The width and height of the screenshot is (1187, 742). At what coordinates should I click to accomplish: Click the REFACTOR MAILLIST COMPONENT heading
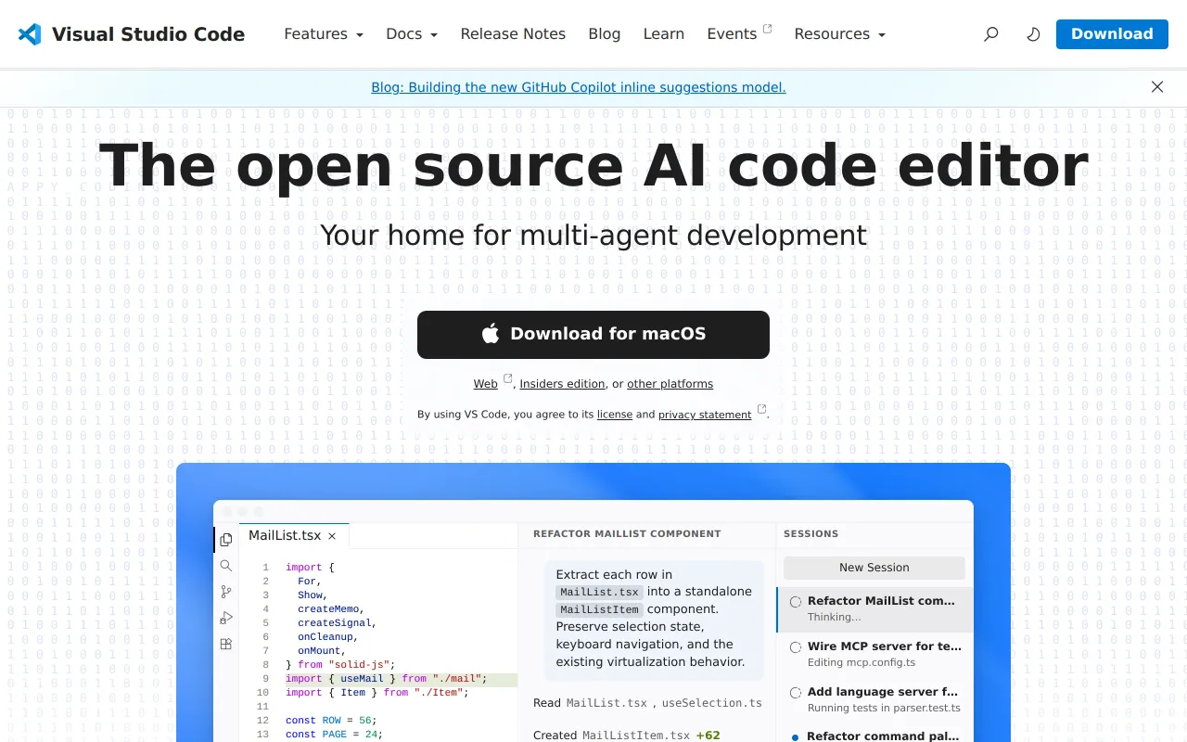(x=627, y=534)
